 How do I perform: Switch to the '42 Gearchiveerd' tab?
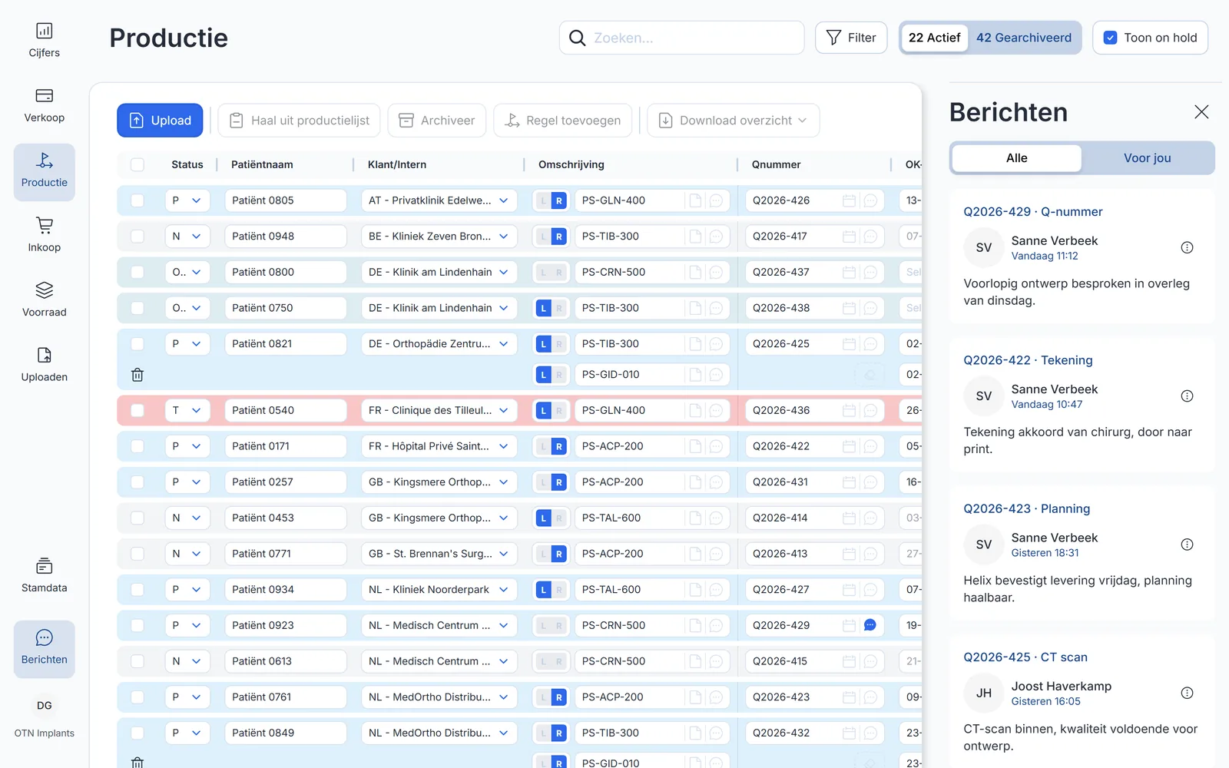(1023, 38)
